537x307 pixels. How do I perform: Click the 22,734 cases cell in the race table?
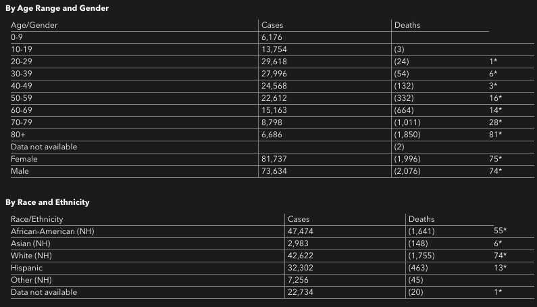click(x=301, y=292)
